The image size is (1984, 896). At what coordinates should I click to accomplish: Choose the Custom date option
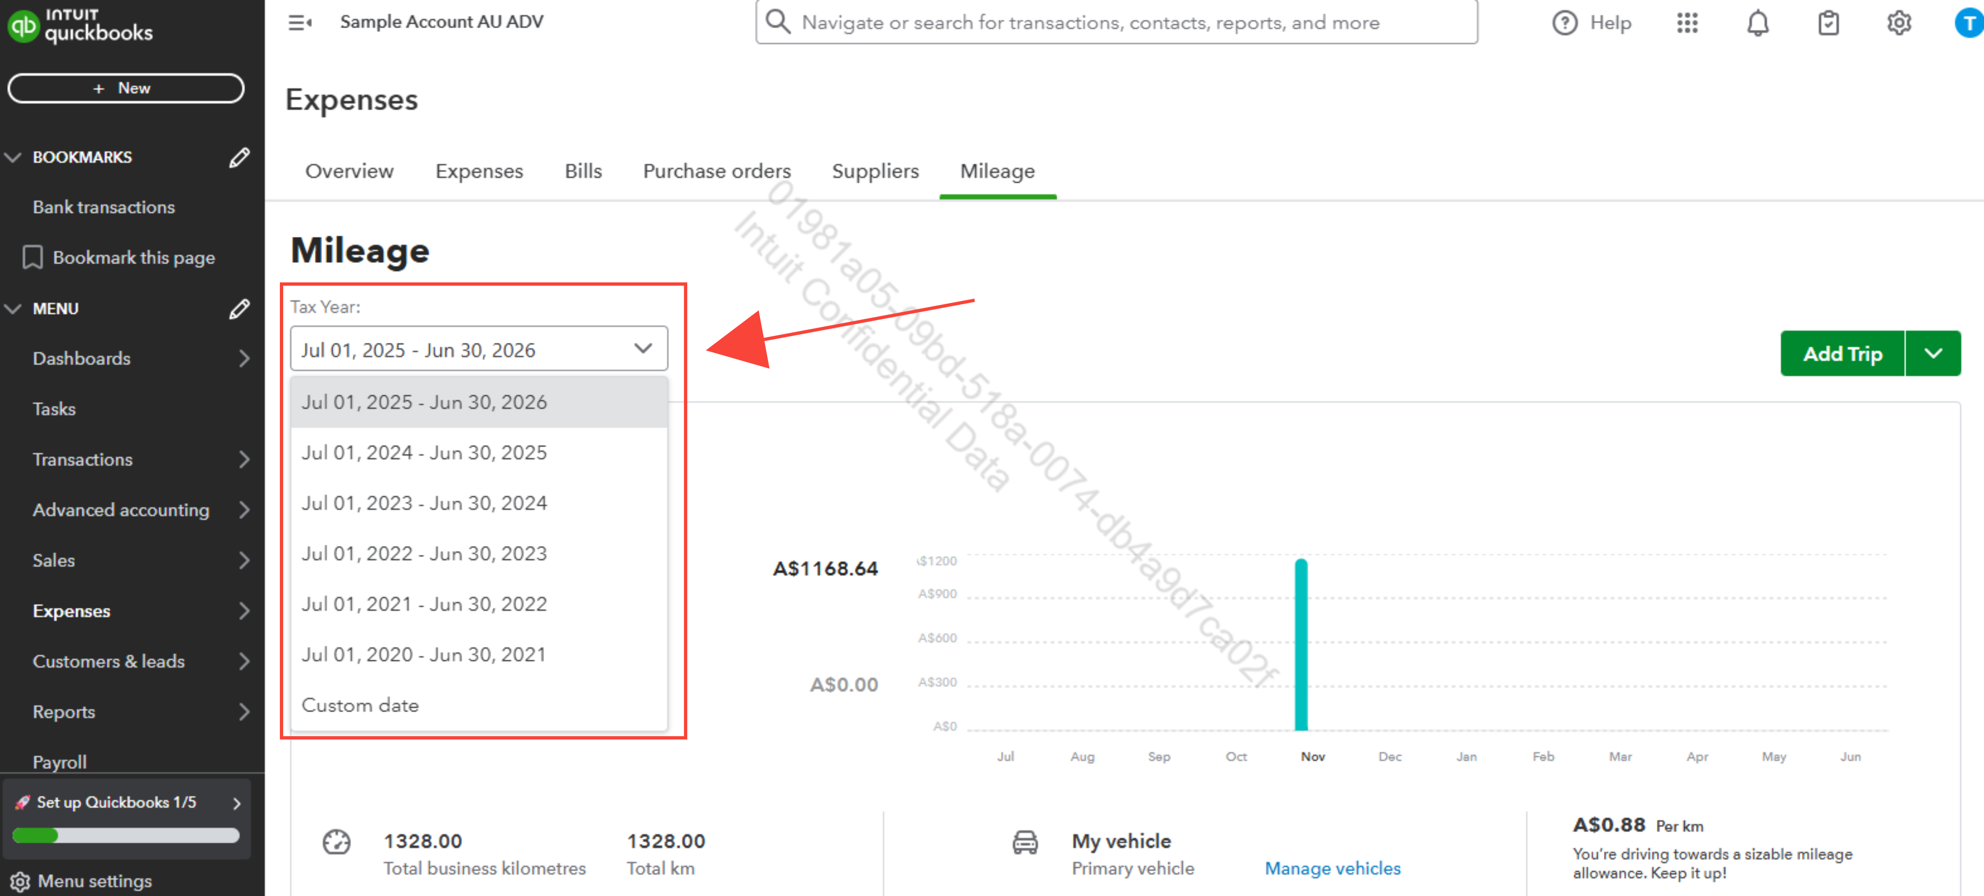(360, 705)
